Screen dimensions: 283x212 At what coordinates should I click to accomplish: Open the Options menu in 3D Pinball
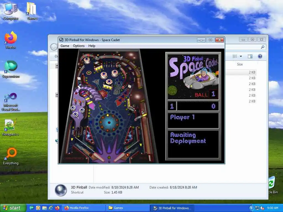79,46
